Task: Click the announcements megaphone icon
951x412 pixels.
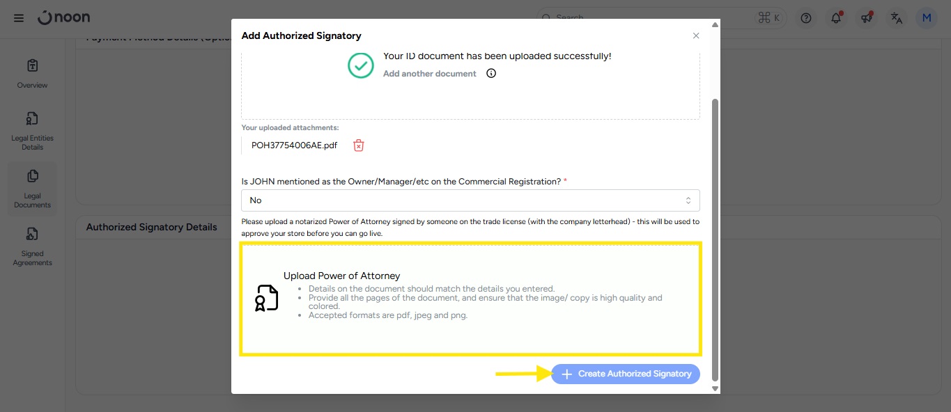Action: [867, 18]
